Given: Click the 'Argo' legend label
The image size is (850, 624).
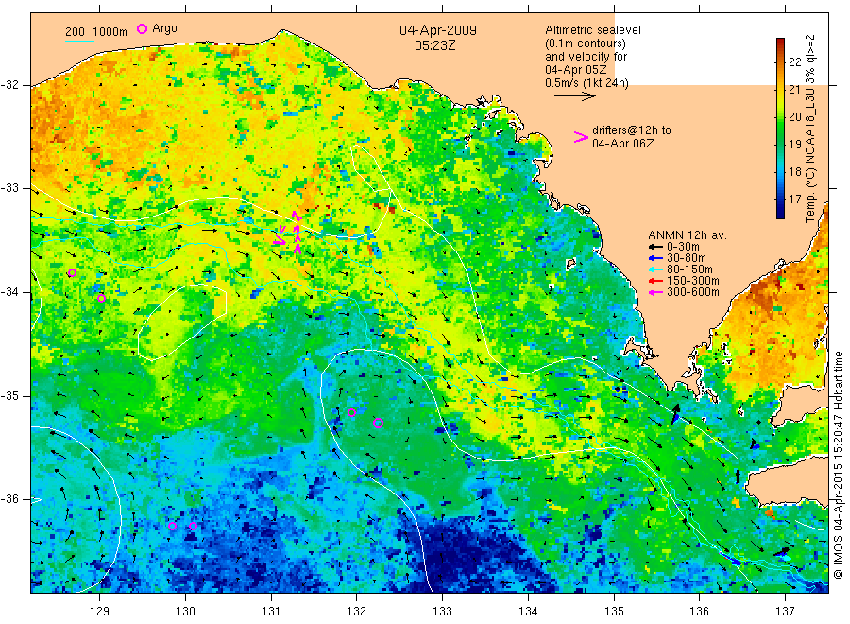Looking at the screenshot, I should point(164,28).
